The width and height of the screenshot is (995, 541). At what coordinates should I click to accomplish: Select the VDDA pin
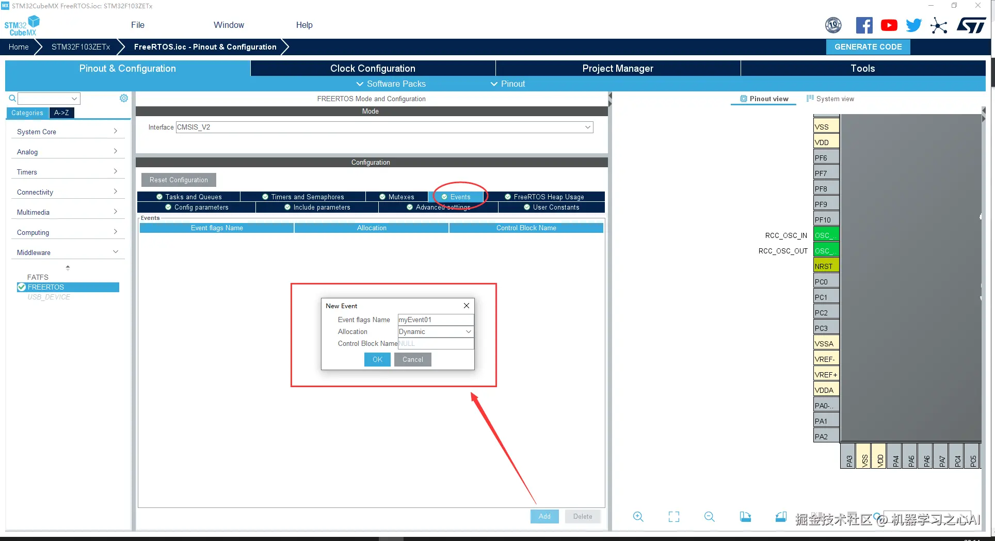click(826, 390)
